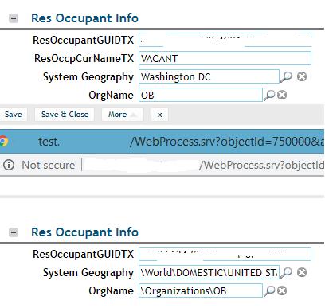325x308 pixels.
Task: Click the 'test.' window title text
Action: coord(49,142)
